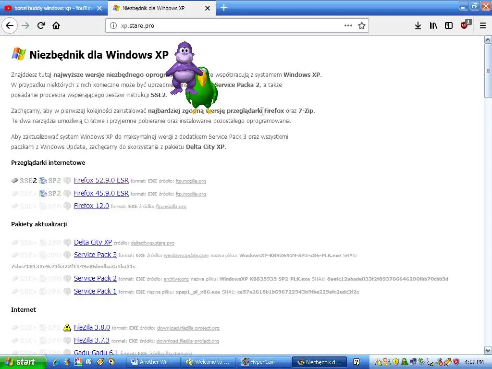Image resolution: width=492 pixels, height=369 pixels.
Task: Open download.filezilla-project.org source for FileZilla 3.7.3
Action: [x=188, y=341]
